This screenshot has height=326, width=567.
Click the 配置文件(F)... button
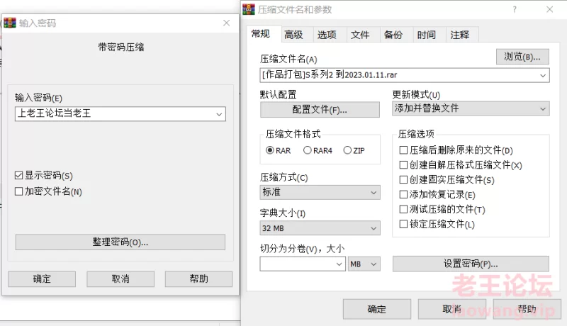(320, 110)
